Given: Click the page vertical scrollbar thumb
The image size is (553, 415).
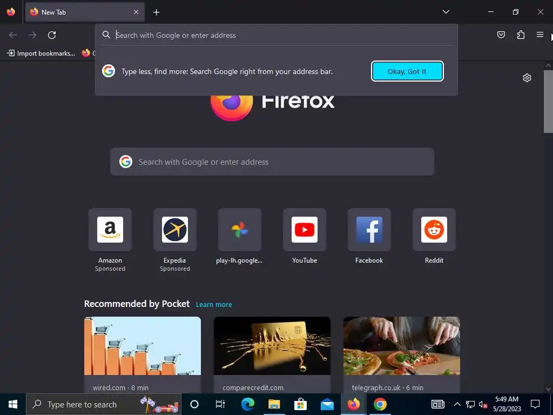Looking at the screenshot, I should [548, 102].
